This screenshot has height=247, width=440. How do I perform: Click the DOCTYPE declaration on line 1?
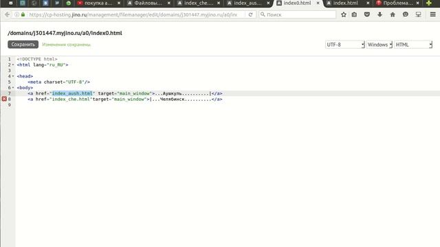coord(37,59)
